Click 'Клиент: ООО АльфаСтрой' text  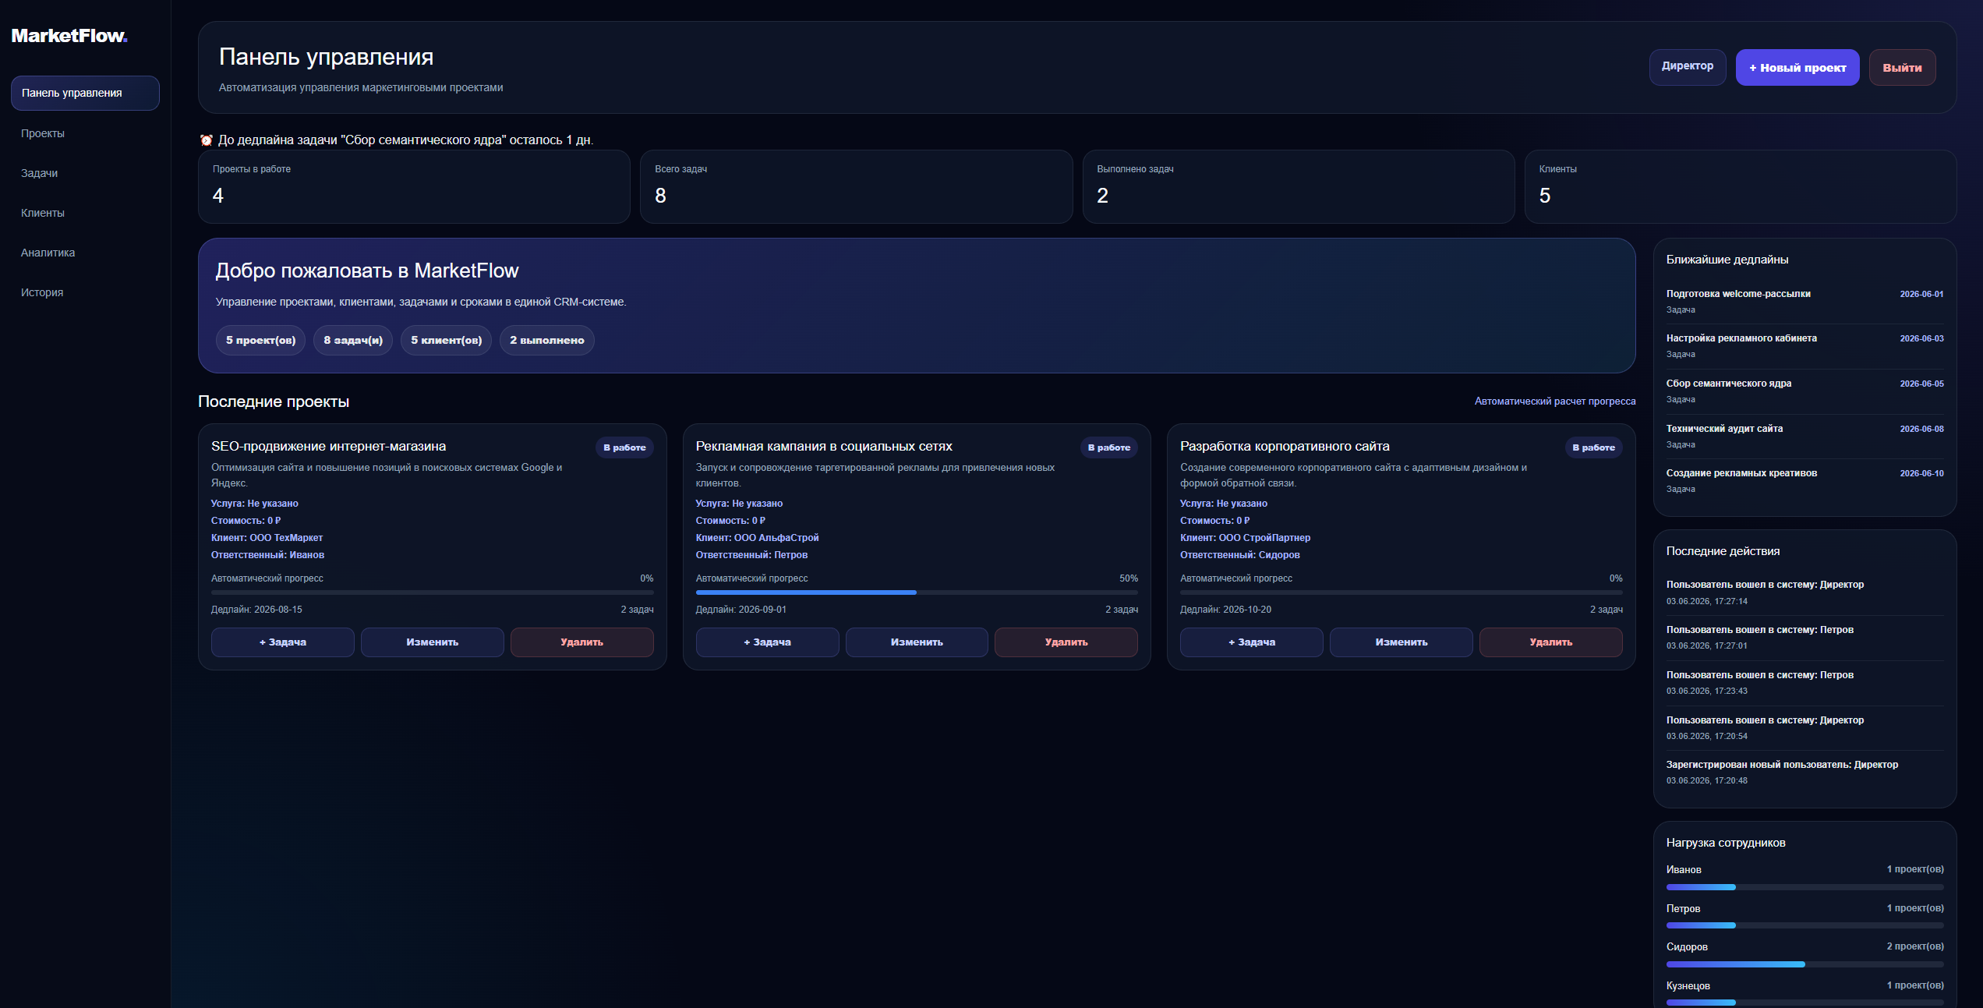(757, 538)
